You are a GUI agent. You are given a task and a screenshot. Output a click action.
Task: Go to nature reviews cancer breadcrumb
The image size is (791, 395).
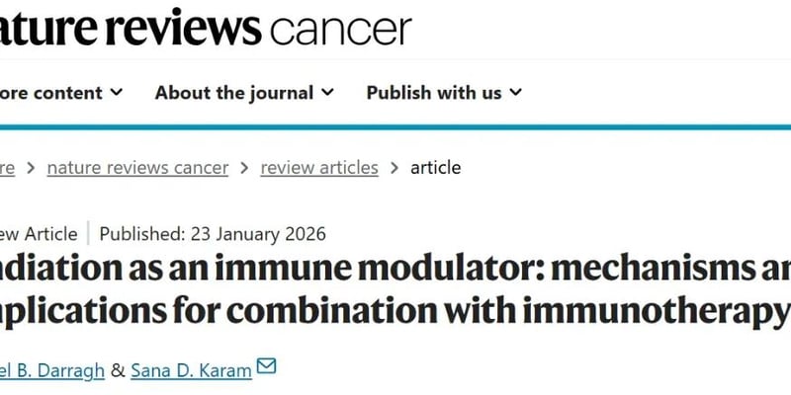point(137,168)
